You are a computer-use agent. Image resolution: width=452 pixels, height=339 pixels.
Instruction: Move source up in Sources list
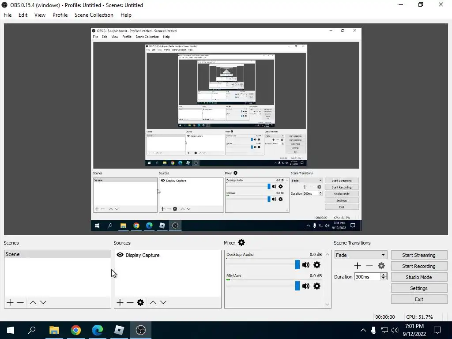click(153, 302)
